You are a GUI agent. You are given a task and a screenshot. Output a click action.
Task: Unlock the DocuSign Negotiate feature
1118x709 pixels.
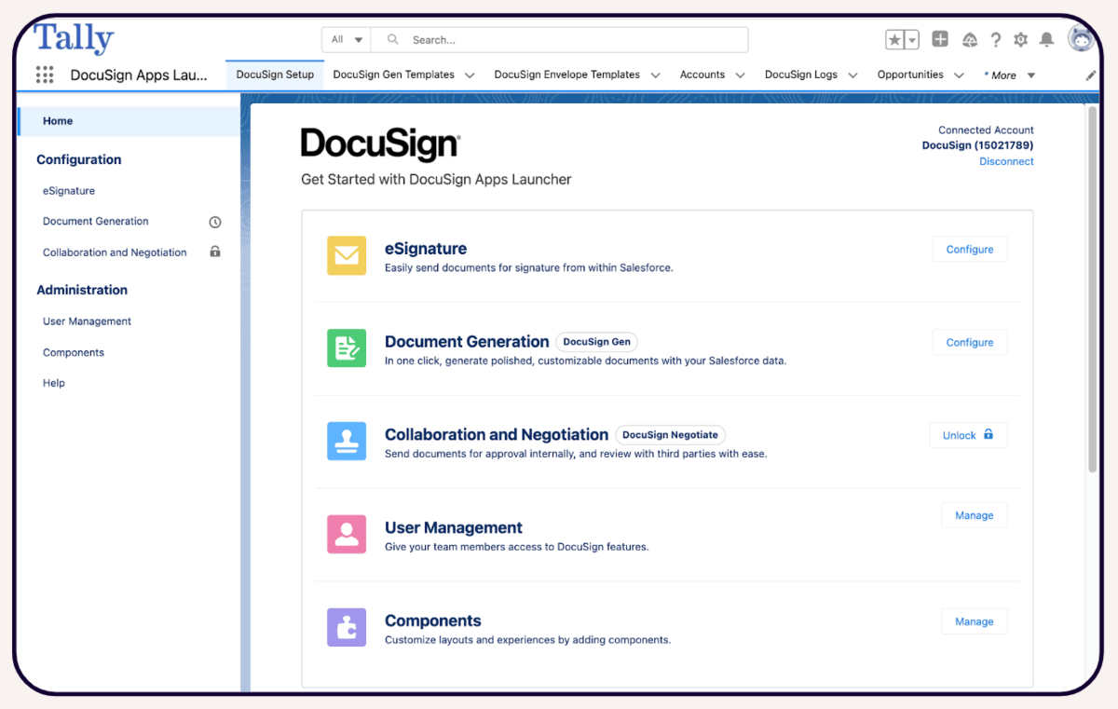tap(968, 434)
